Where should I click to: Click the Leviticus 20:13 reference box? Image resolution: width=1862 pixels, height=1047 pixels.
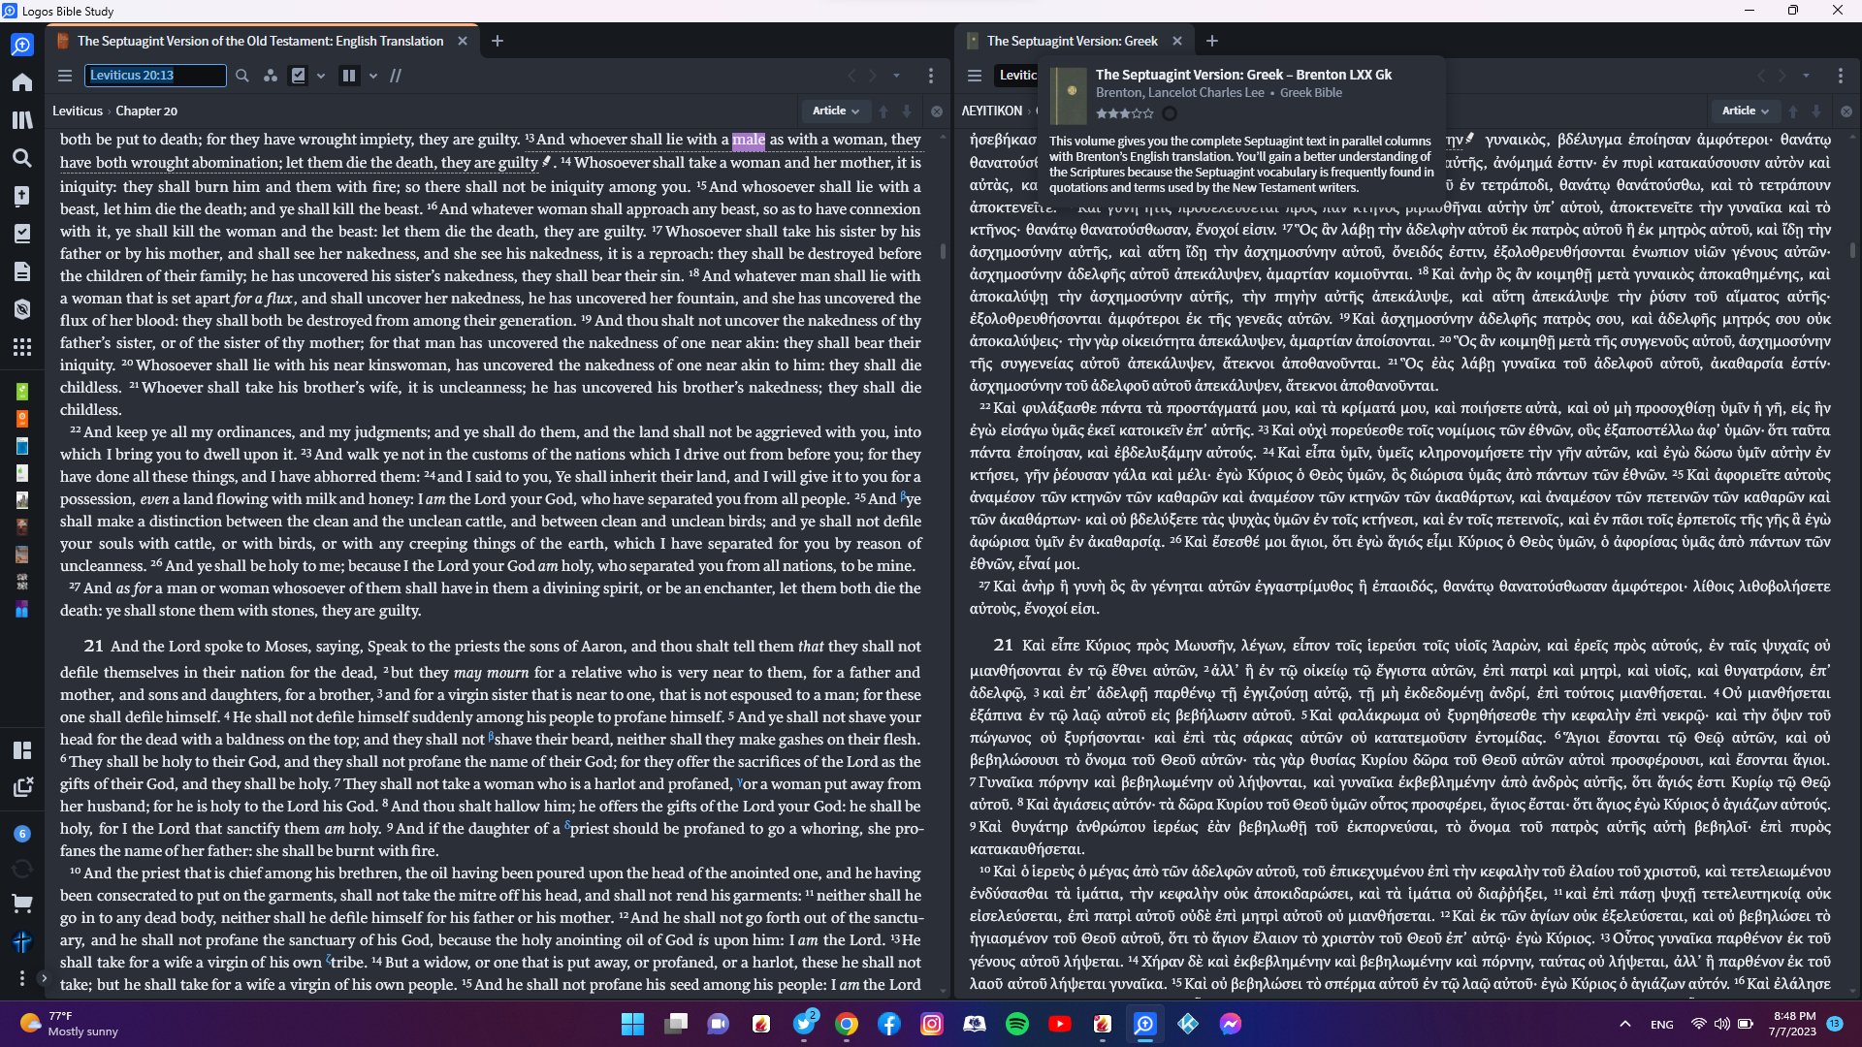pyautogui.click(x=155, y=76)
